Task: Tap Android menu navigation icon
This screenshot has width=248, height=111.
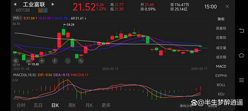Action: 241,80
